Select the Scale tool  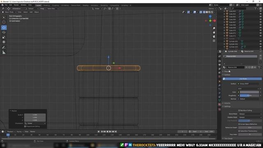4,37
